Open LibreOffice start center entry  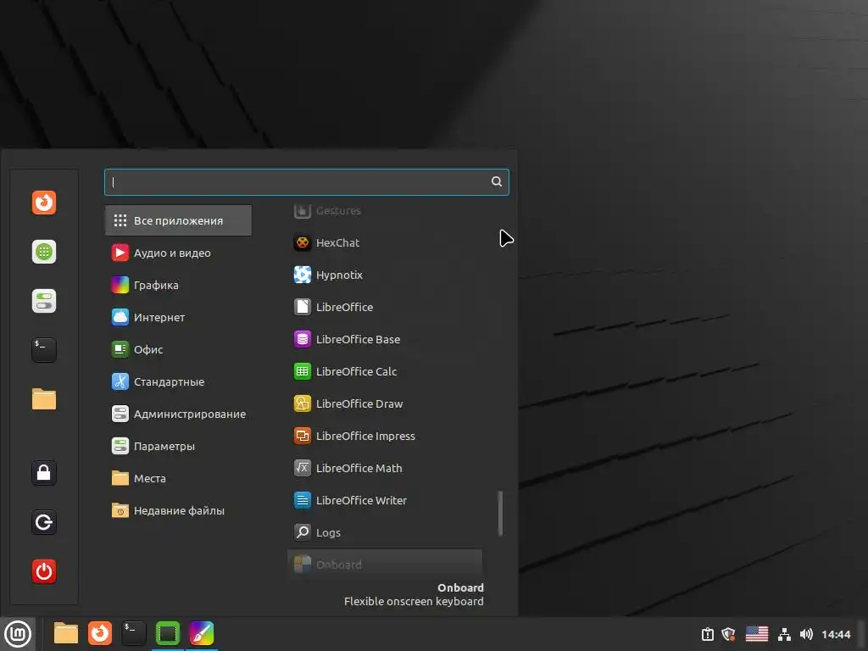[385, 307]
